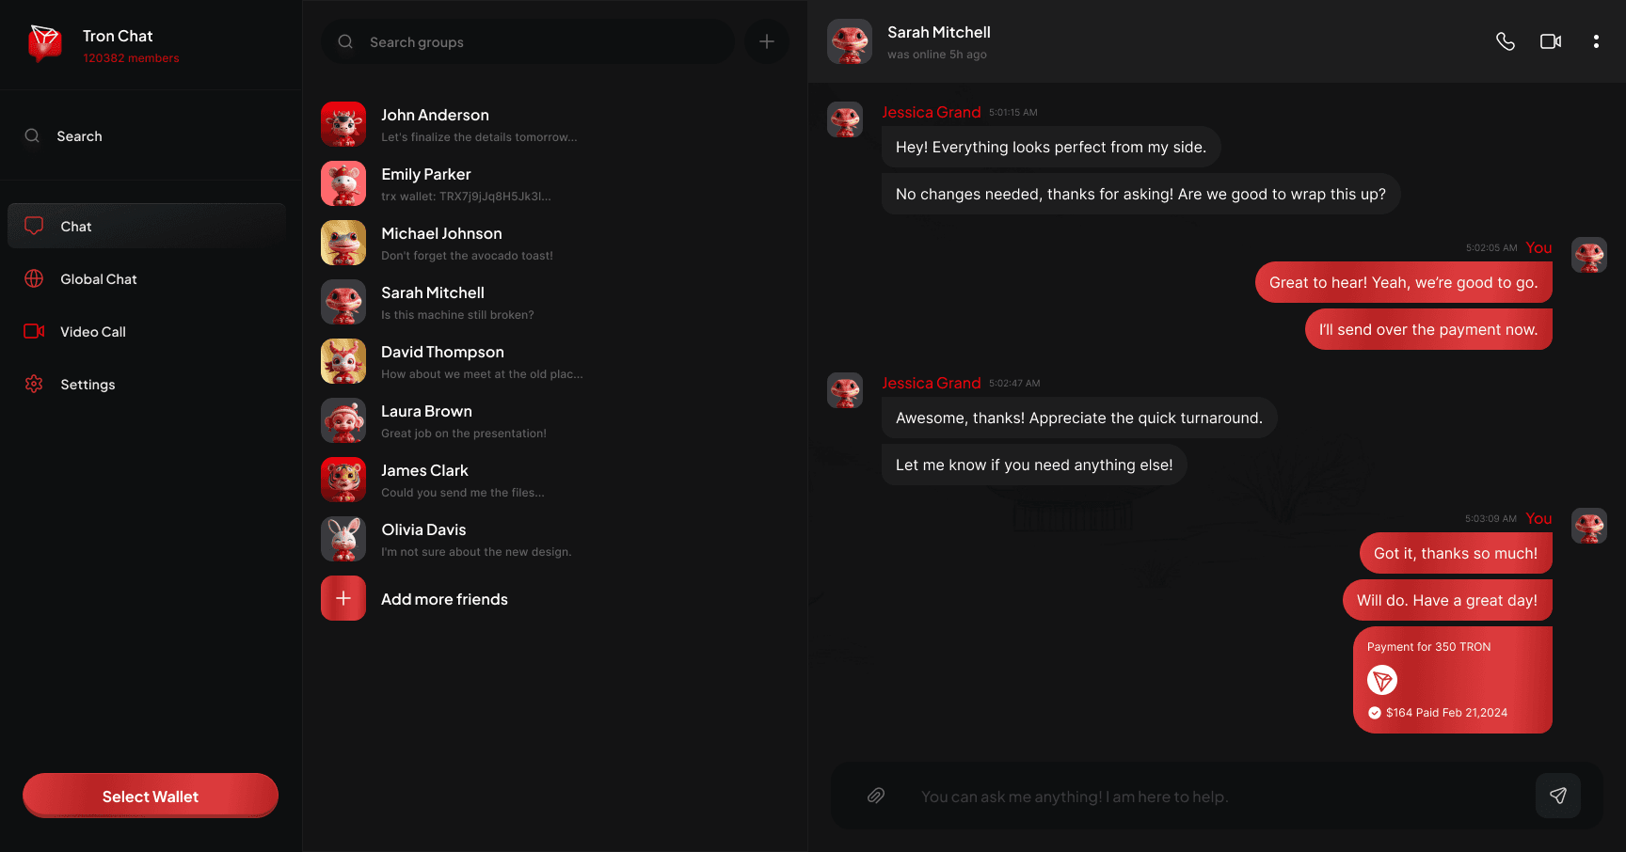Open Olivia Davis's conversation

(x=555, y=539)
